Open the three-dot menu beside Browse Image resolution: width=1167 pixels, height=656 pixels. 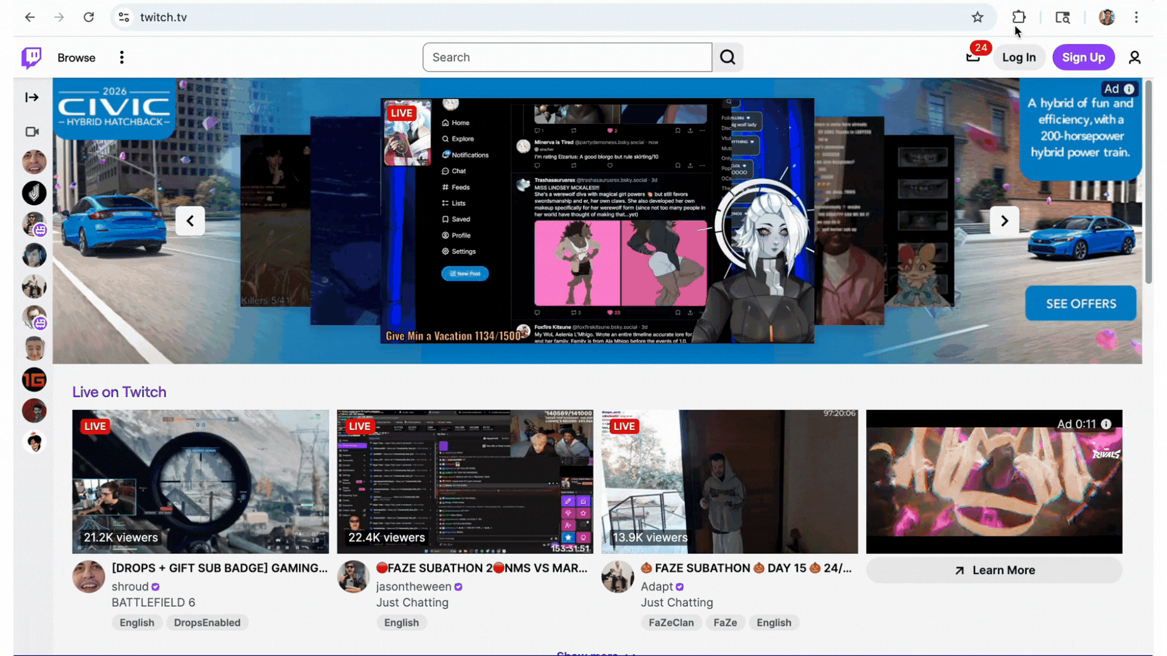tap(122, 58)
